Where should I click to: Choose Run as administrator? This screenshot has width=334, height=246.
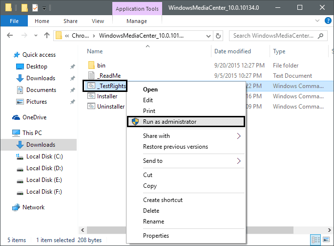[x=186, y=122]
